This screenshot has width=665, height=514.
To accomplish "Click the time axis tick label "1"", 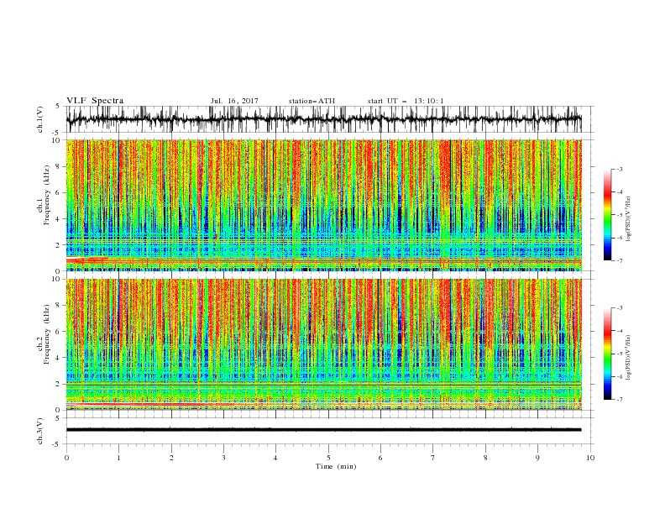I will click(x=118, y=458).
